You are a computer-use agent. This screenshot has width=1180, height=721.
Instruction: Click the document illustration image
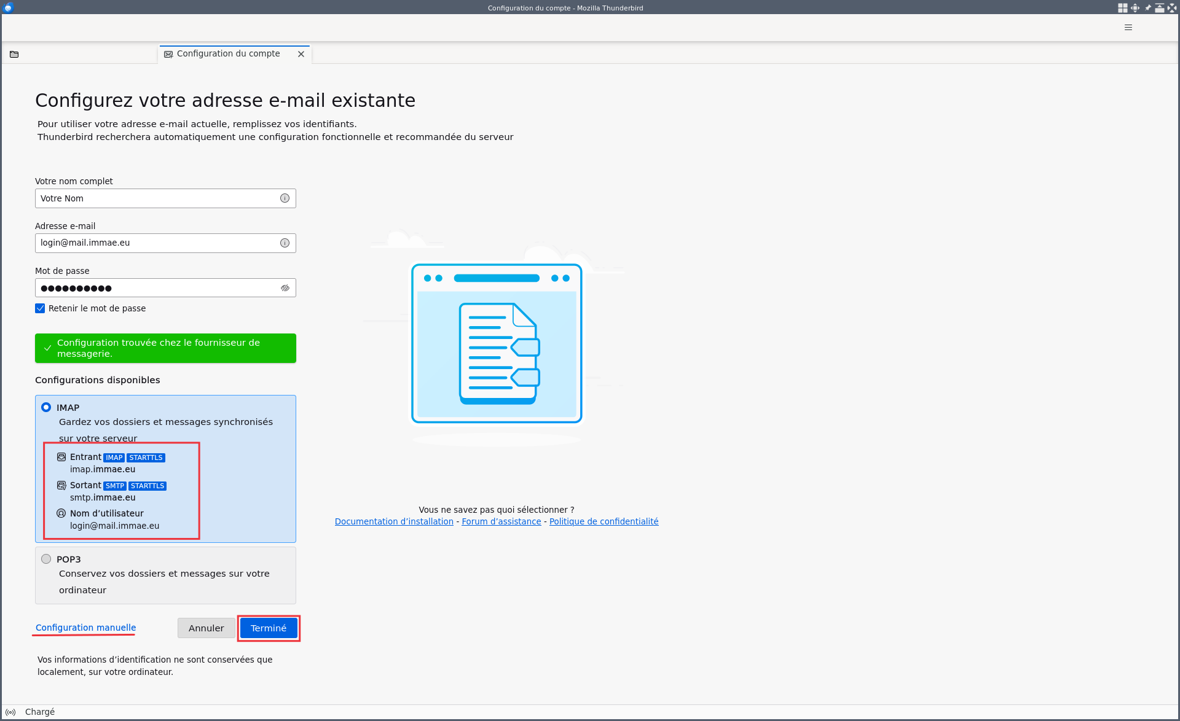click(x=497, y=343)
